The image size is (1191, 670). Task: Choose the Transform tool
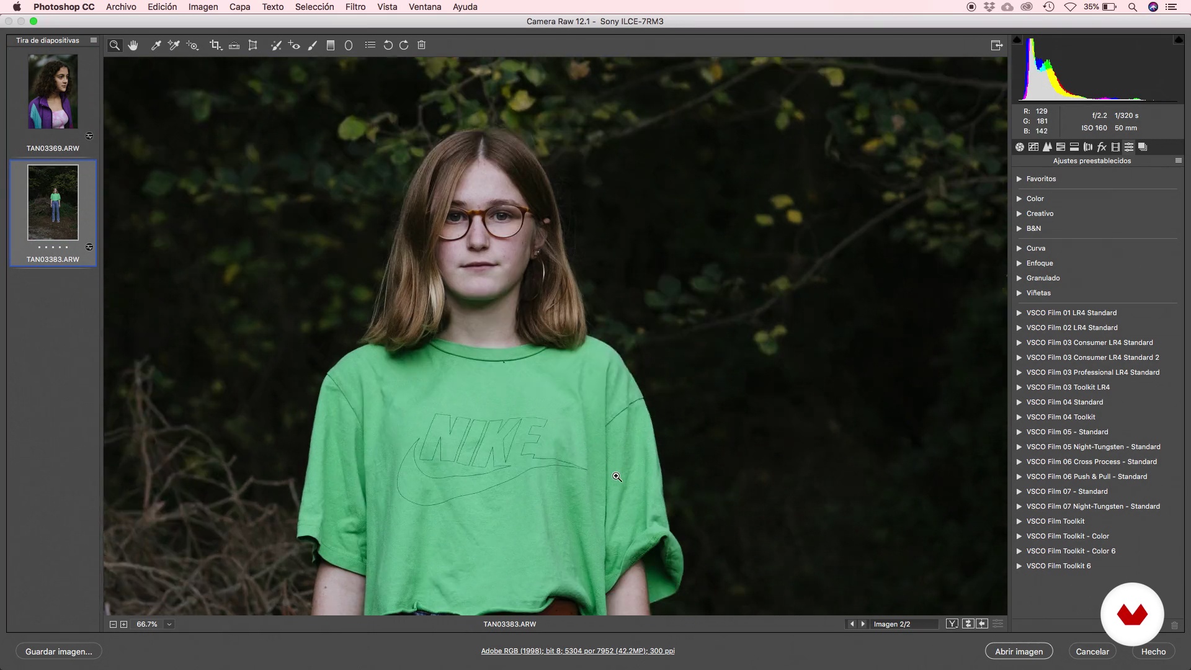point(252,45)
